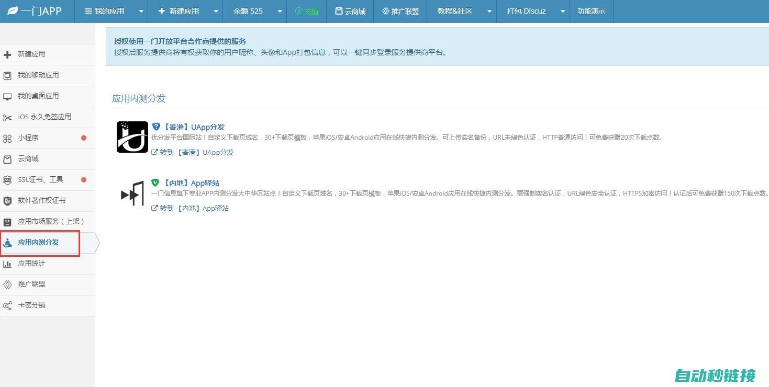Click the red notification dot on SSL证书、工具
The width and height of the screenshot is (769, 387).
84,180
